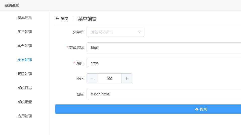This screenshot has height=135, width=241.
Task: Focus the 图标 input containing el-icon-news
Action: tap(164, 94)
